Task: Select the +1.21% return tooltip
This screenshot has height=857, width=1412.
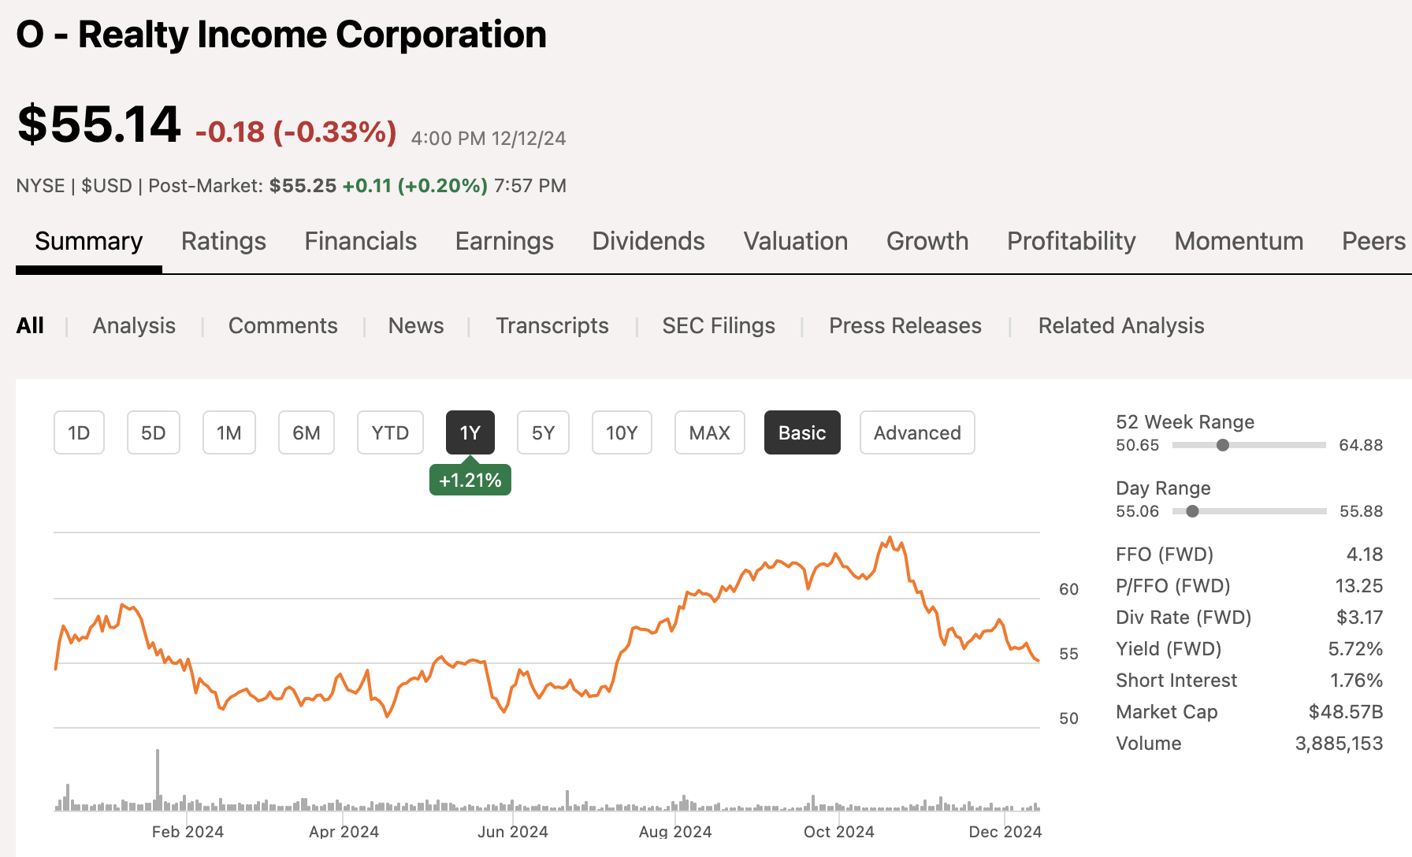Action: point(470,479)
